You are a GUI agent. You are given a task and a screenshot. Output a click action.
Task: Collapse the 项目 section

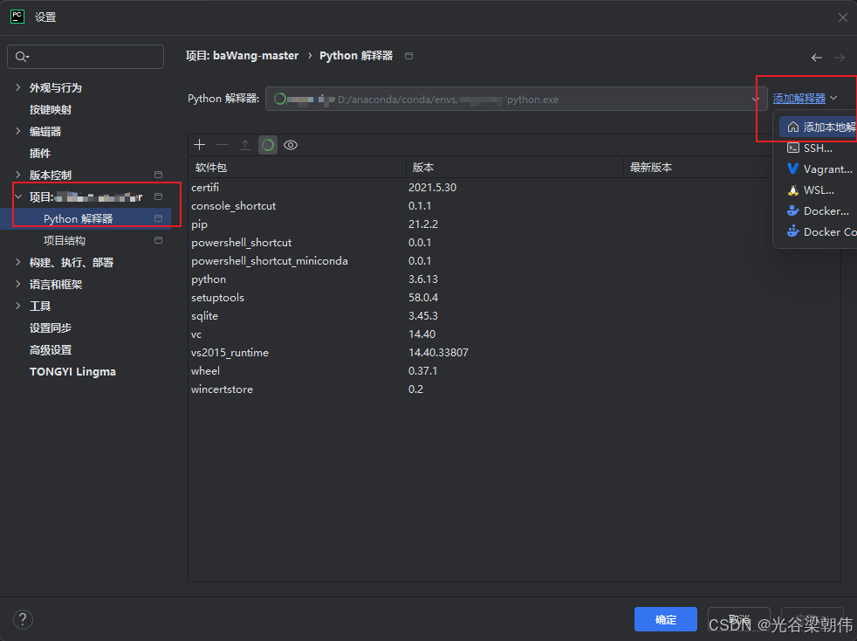[18, 196]
